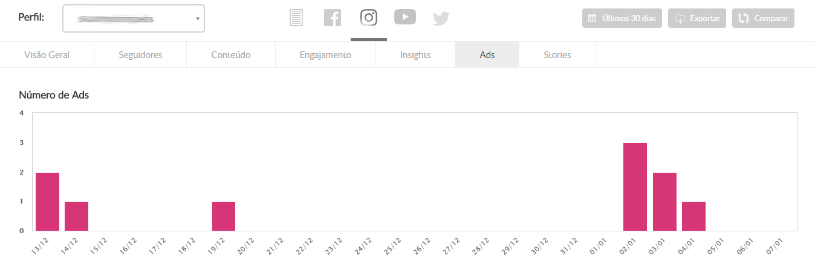Click the 02/01 bar in the chart
This screenshot has width=815, height=270.
(x=635, y=187)
